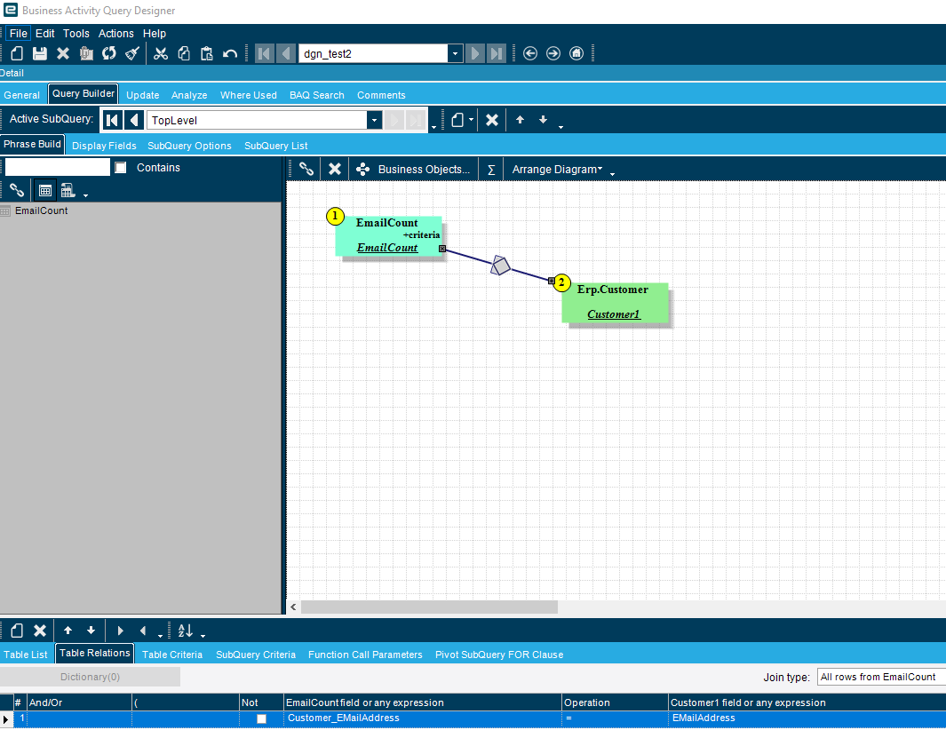
Task: Click the Delete X icon in main toolbar
Action: (x=63, y=53)
